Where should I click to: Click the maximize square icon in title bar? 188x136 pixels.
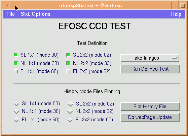pos(182,5)
